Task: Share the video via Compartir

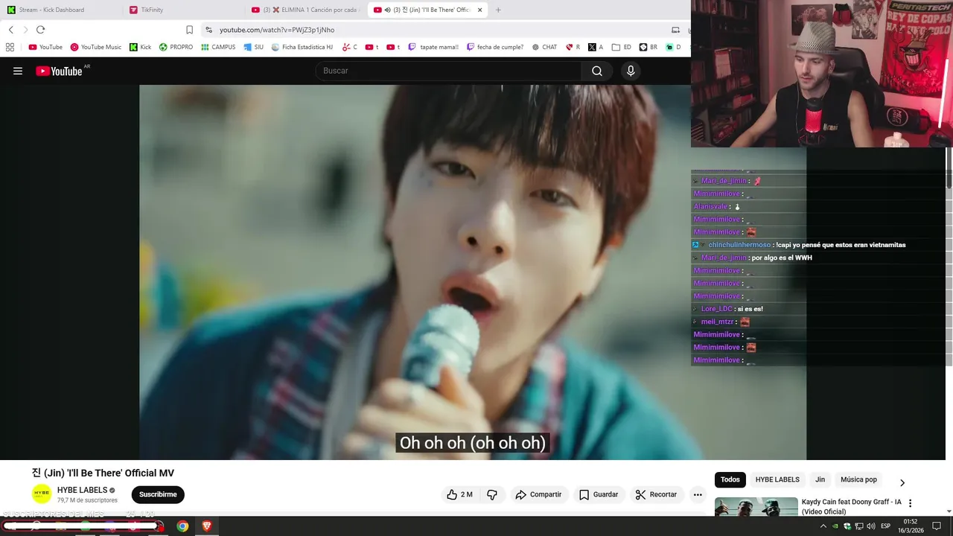Action: pyautogui.click(x=538, y=494)
